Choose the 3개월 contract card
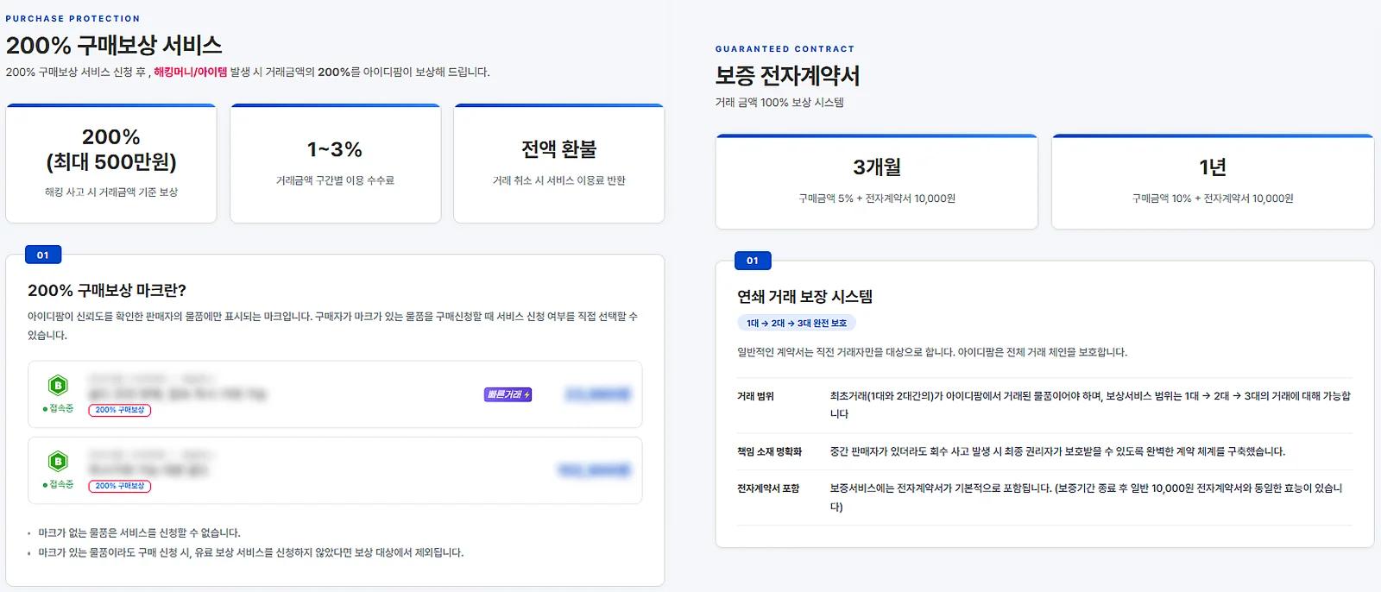Viewport: 1381px width, 592px height. click(877, 181)
